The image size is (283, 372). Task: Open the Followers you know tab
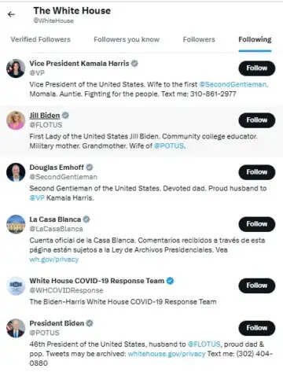coord(127,39)
